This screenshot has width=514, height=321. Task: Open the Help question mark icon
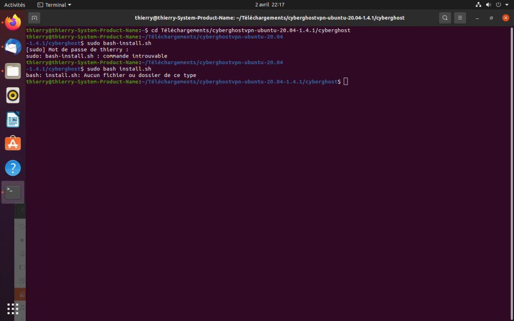[13, 168]
